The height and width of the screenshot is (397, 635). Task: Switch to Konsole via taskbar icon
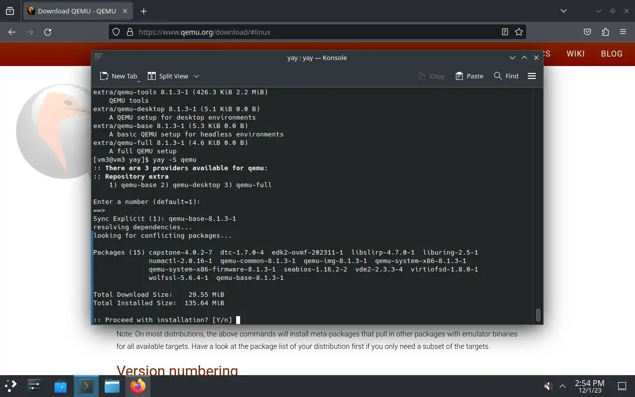86,386
